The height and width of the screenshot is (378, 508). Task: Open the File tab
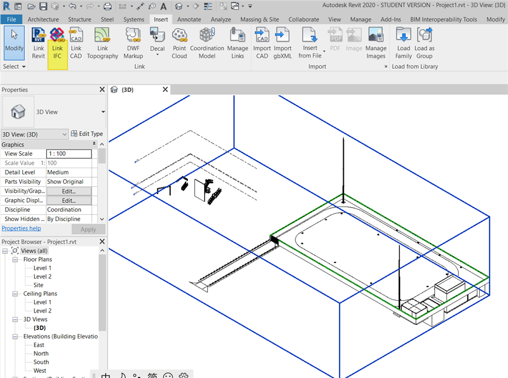click(x=11, y=19)
